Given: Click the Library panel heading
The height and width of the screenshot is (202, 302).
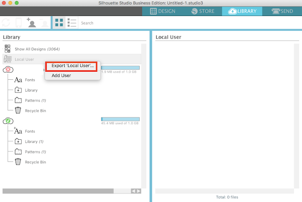Looking at the screenshot, I should (11, 37).
